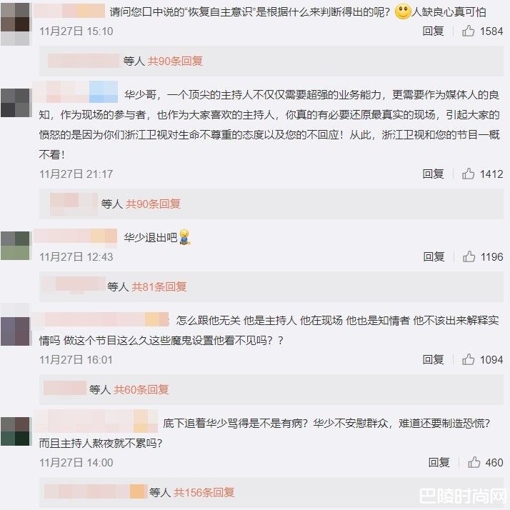Like the 华少退出吧 comment with 1196 likes

tap(469, 256)
